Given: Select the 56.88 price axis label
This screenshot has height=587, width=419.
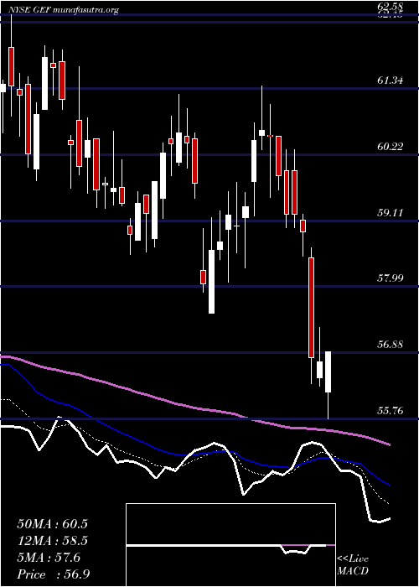Looking at the screenshot, I should [391, 345].
